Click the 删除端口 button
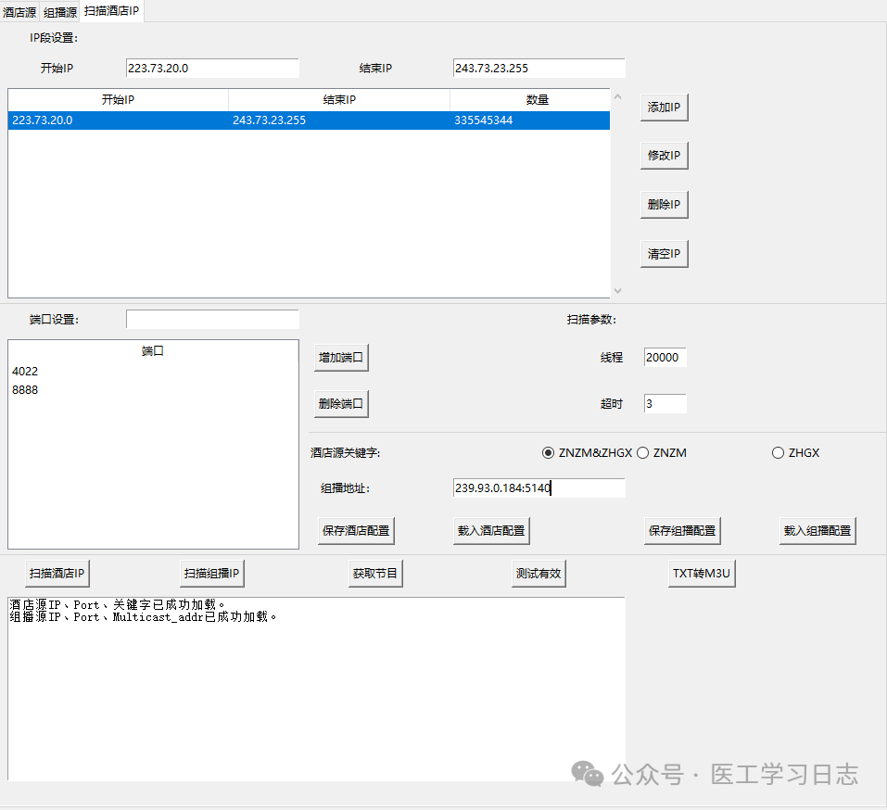887x810 pixels. pyautogui.click(x=341, y=404)
